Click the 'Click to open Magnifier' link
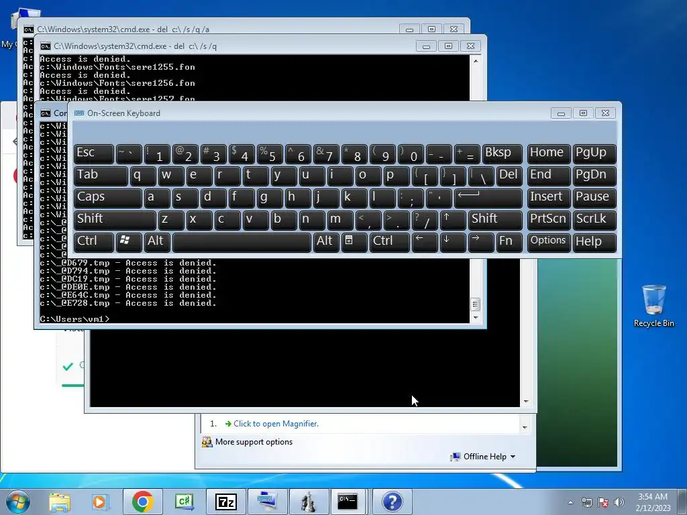This screenshot has width=687, height=515. 276,424
